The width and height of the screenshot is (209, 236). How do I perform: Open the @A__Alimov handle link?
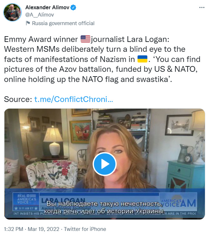(x=40, y=15)
